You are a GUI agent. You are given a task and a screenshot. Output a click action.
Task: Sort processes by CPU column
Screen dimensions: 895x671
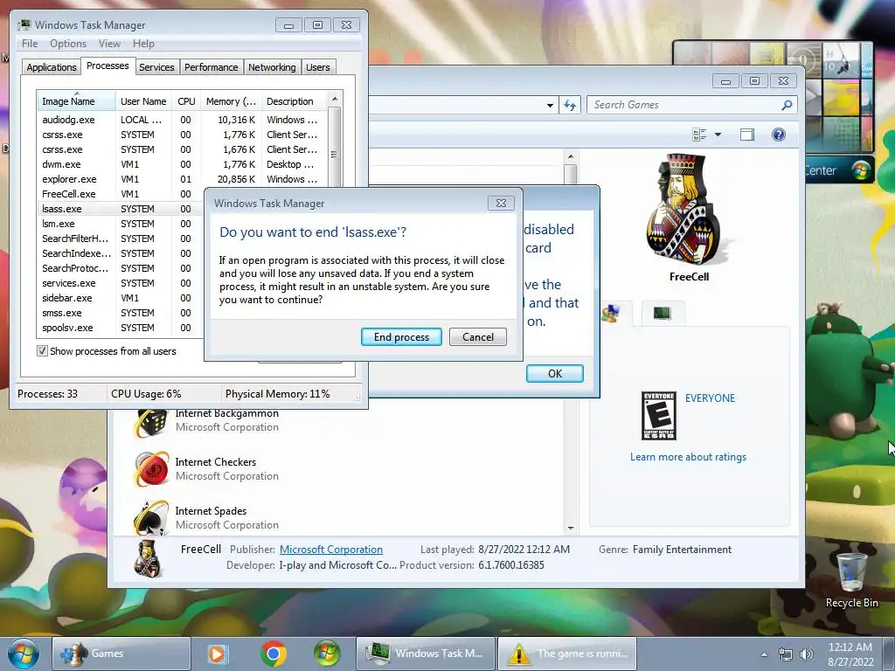tap(186, 101)
